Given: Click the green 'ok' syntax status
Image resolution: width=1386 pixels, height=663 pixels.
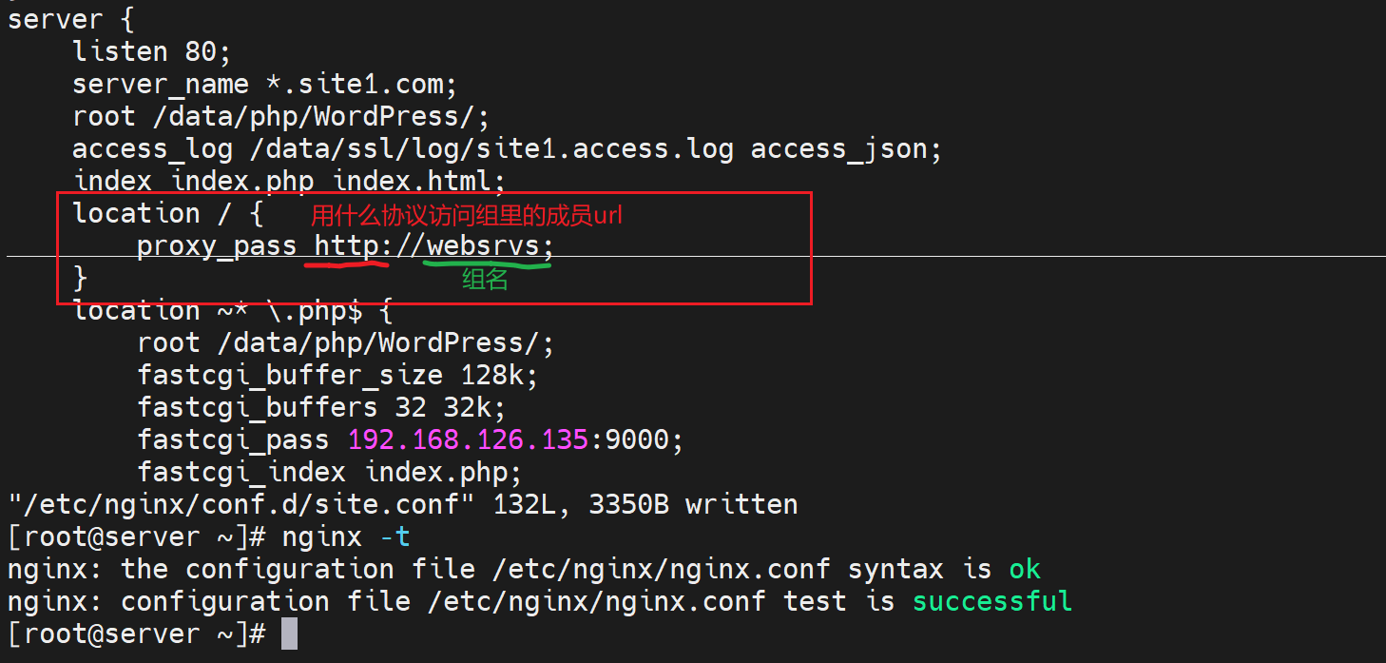Looking at the screenshot, I should (x=1025, y=569).
